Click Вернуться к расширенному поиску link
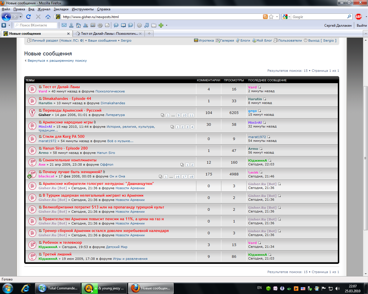The width and height of the screenshot is (368, 294). [57, 61]
